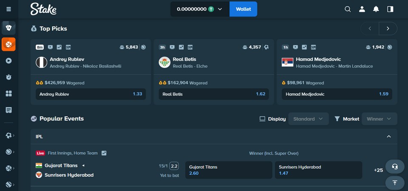
Task: Click live stream icon on Hamad Medjedovic card
Action: [295, 47]
